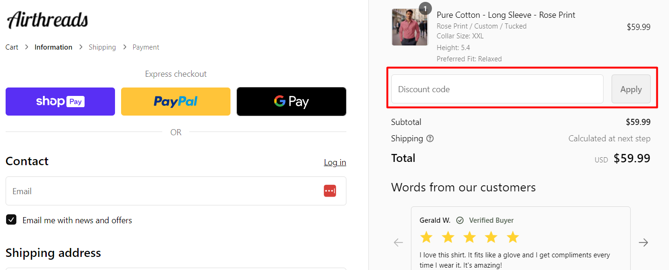669x270 pixels.
Task: Click the 'Preferred Fit: Relaxed' detail
Action: coord(469,59)
